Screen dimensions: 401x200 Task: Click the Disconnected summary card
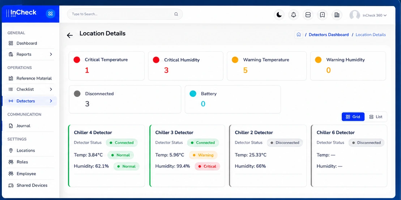coord(125,99)
